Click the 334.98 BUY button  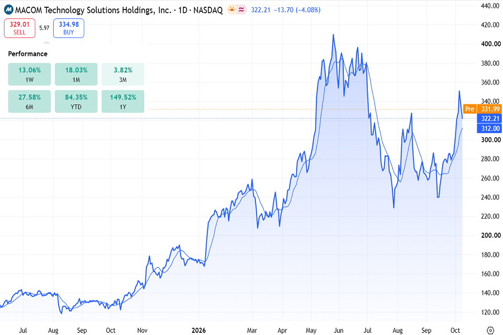click(69, 28)
